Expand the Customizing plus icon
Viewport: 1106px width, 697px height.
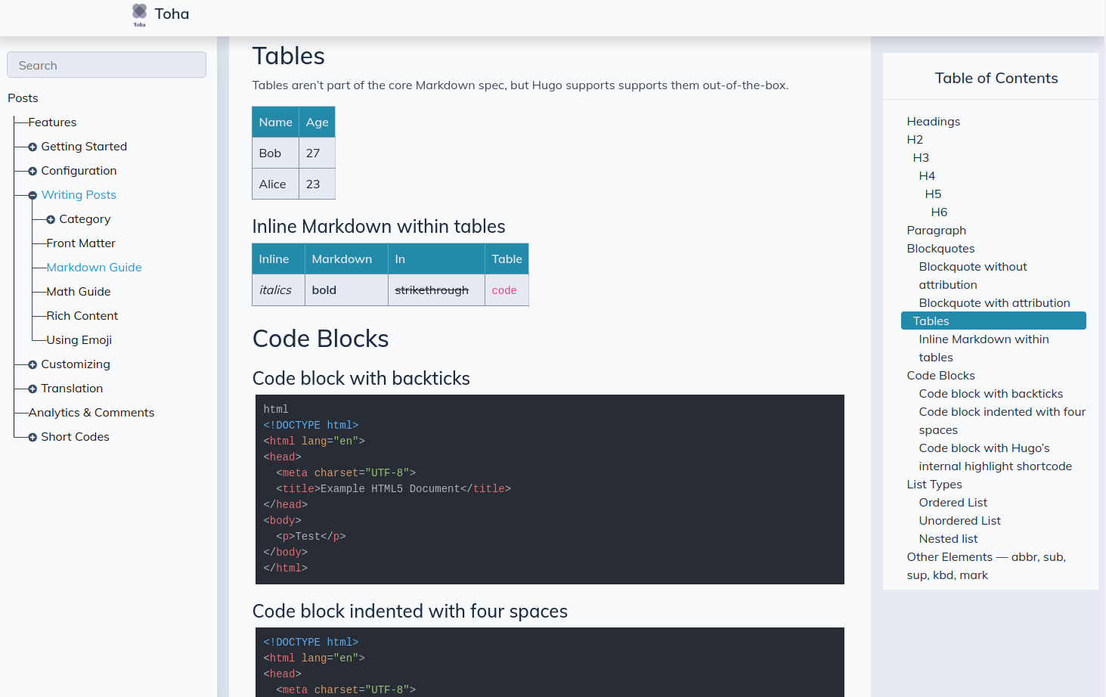pos(33,364)
